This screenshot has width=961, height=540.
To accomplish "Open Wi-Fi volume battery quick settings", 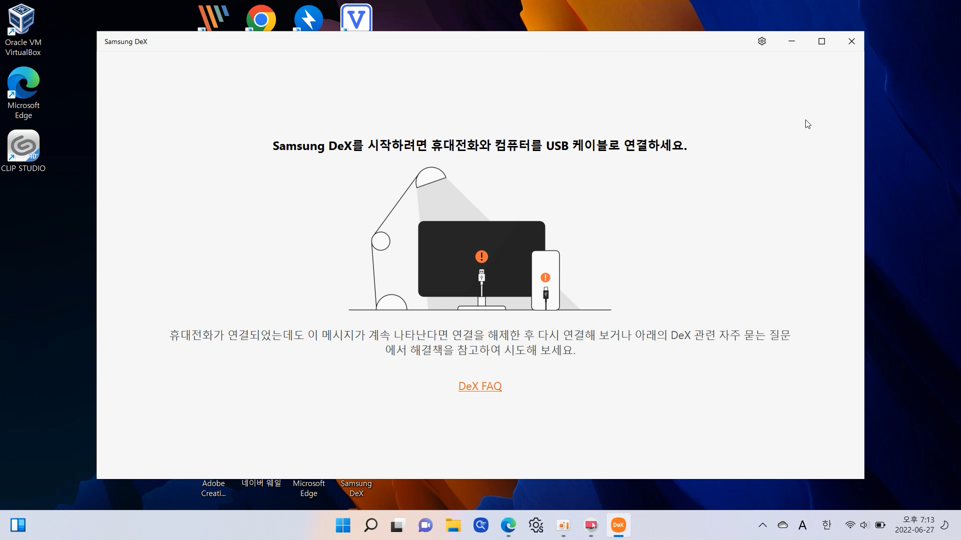I will point(865,525).
